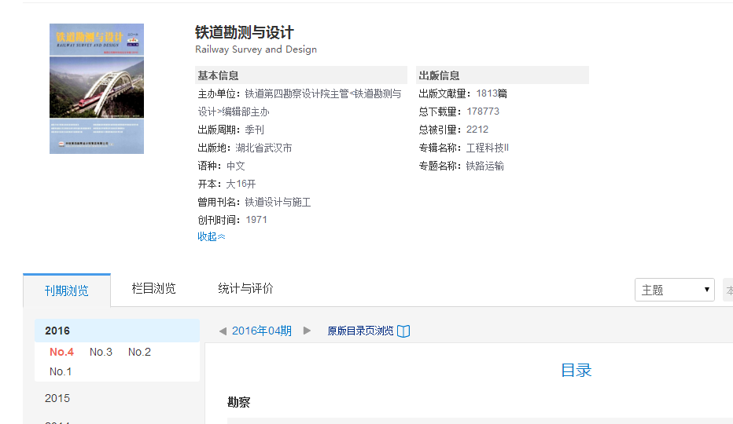Viewport: 733px width, 424px height.
Task: Open the 主题 search field dropdown
Action: 675,290
